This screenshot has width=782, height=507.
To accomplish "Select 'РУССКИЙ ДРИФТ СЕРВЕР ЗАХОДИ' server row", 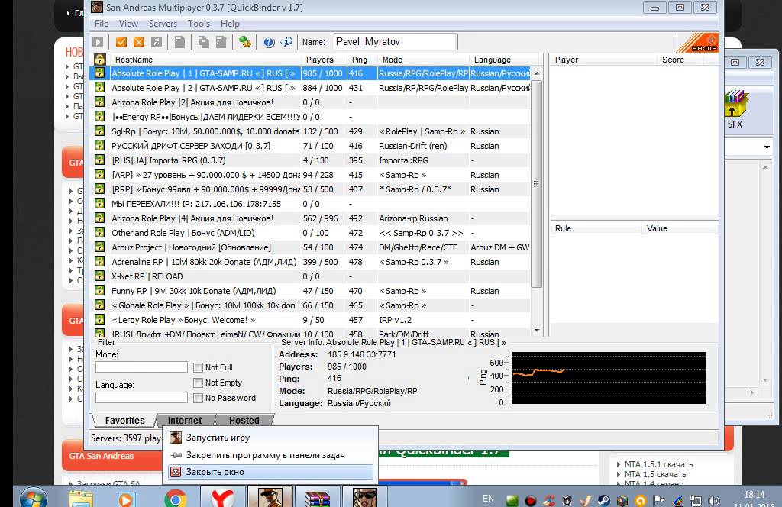I will 310,146.
